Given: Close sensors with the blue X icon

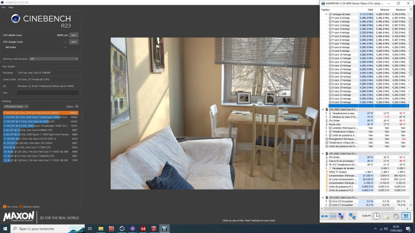Looking at the screenshot, I should click(x=406, y=216).
